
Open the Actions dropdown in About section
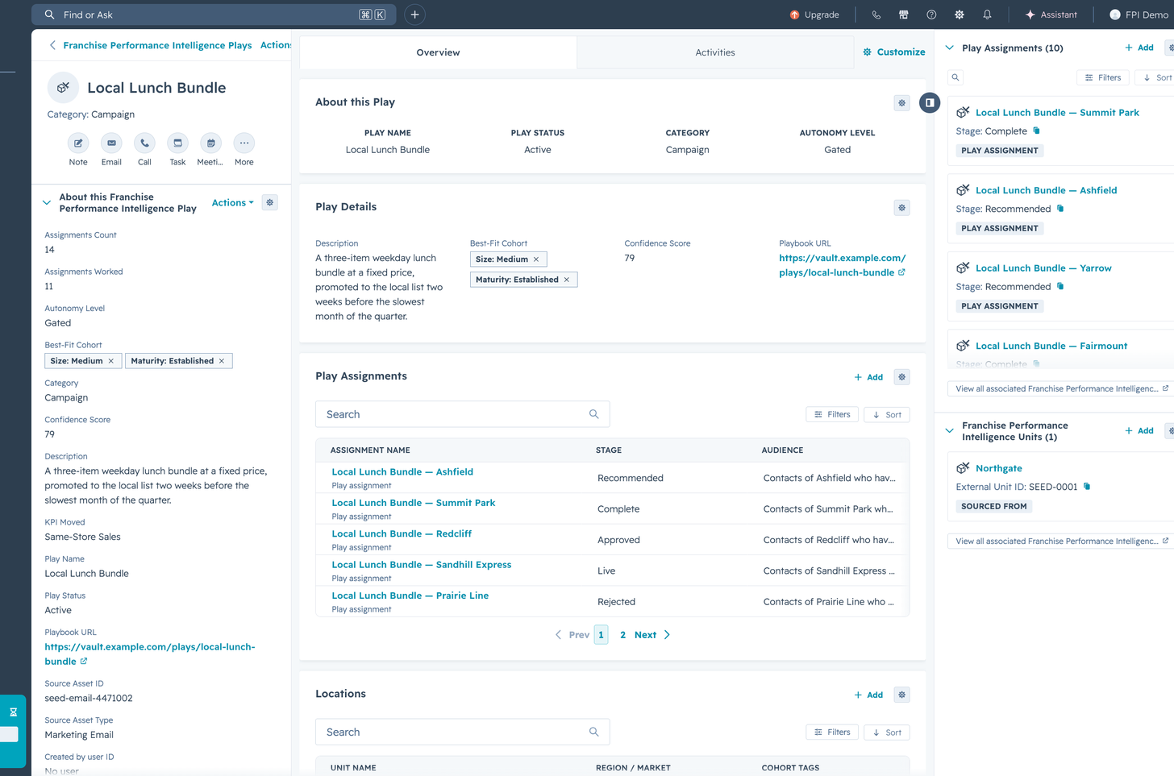[233, 203]
